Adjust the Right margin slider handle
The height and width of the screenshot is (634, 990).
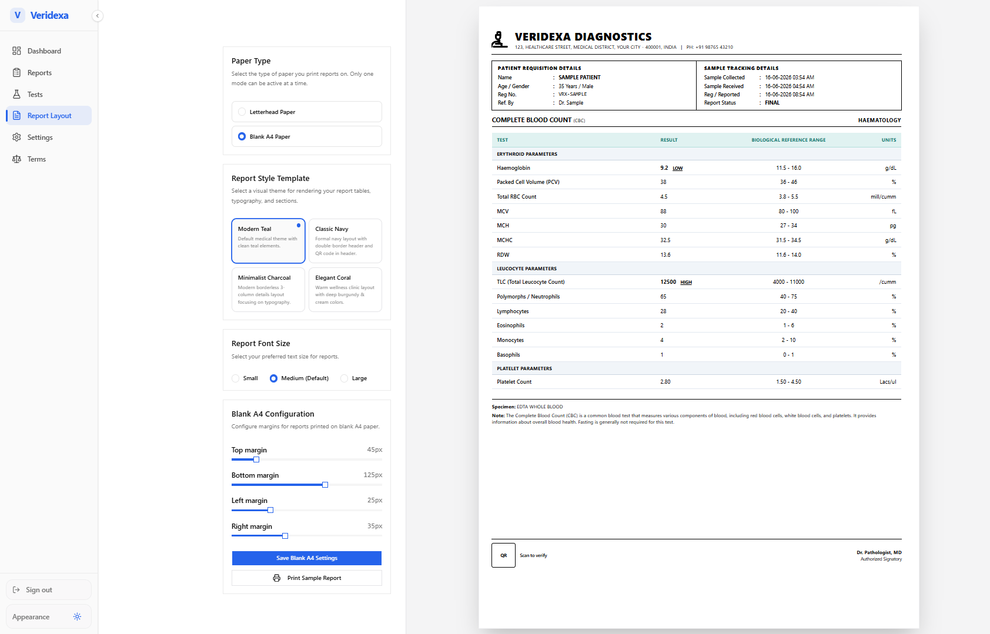coord(285,536)
